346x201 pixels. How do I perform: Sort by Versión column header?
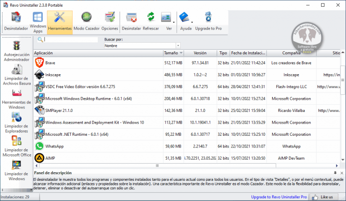pos(200,53)
